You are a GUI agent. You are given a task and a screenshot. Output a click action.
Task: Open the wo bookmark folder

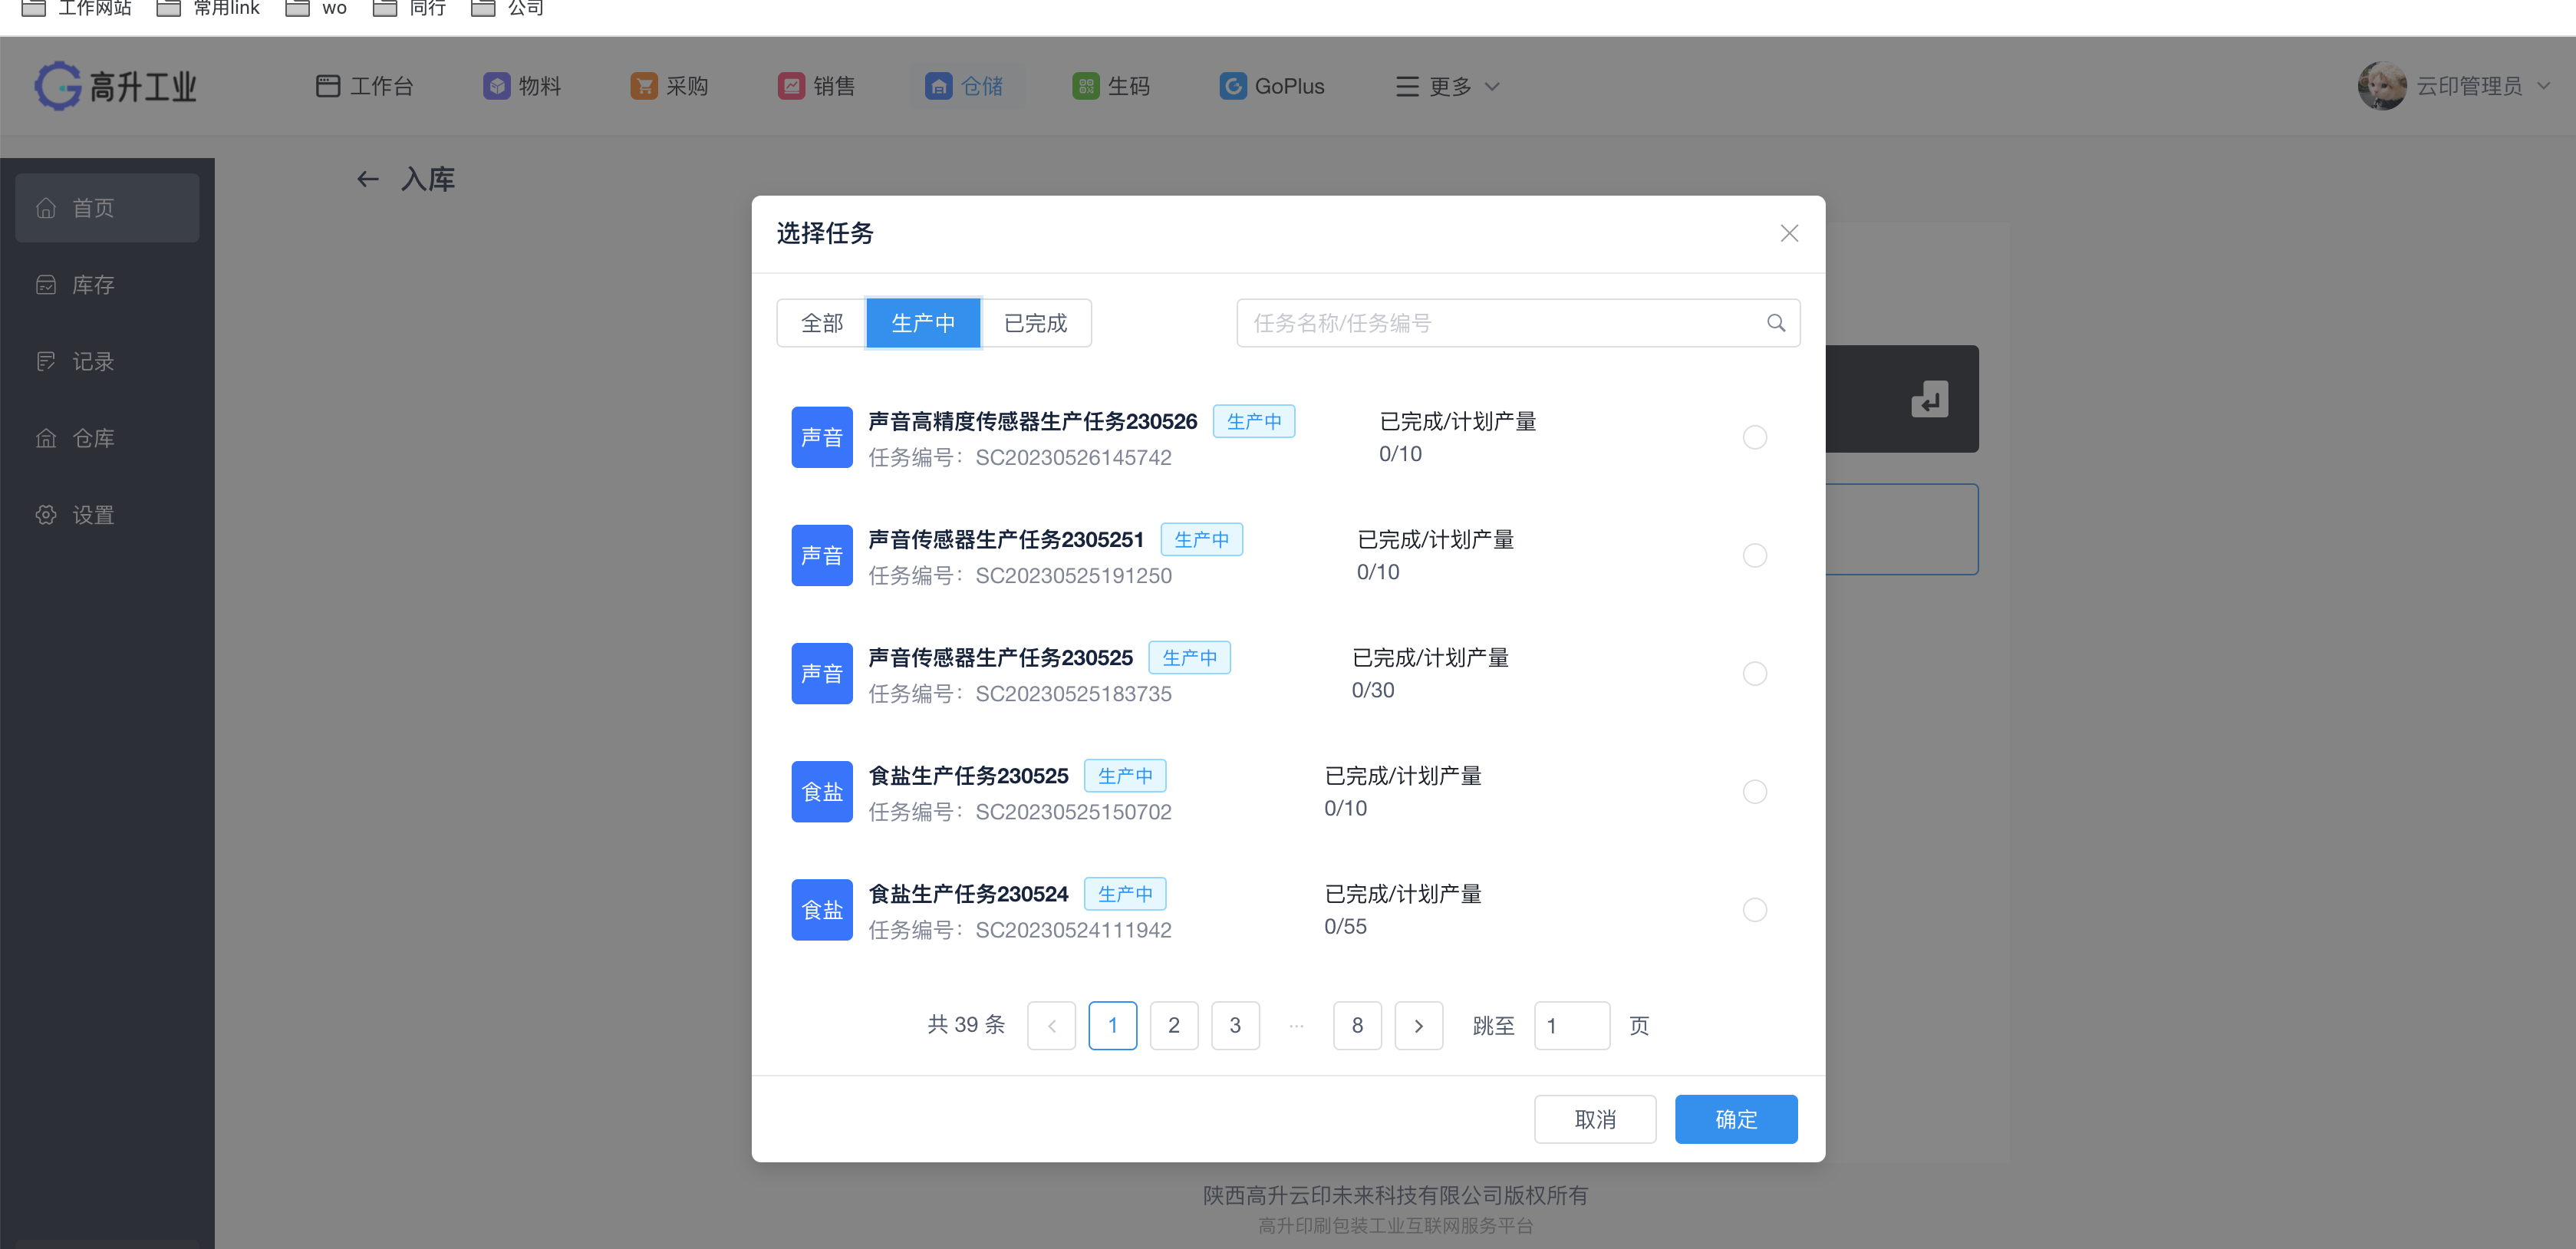pos(316,8)
